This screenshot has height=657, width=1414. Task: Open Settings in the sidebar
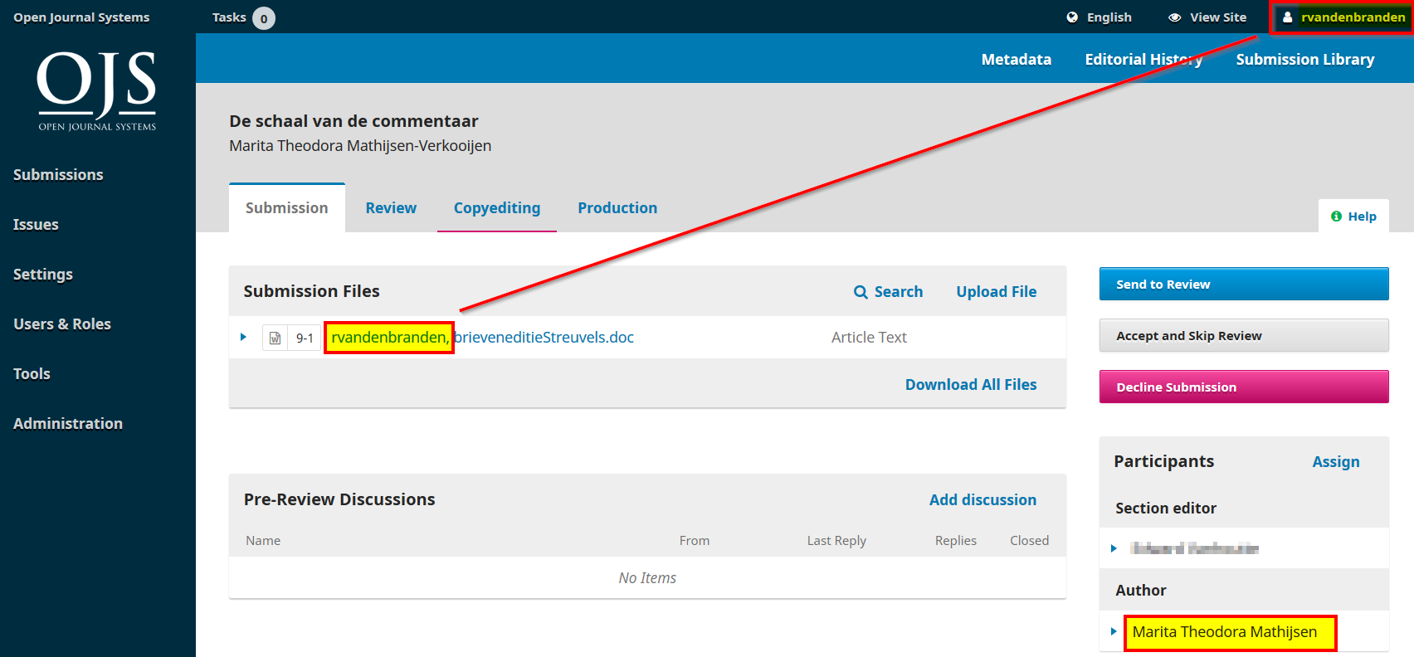43,275
